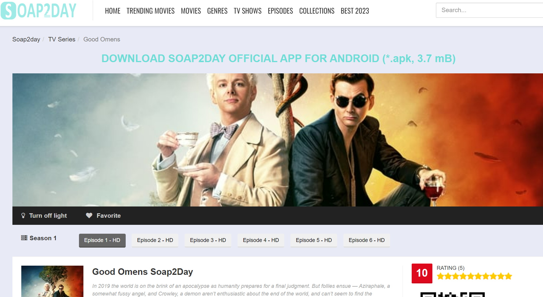The height and width of the screenshot is (297, 543).
Task: Open the Genres menu item
Action: tap(217, 11)
